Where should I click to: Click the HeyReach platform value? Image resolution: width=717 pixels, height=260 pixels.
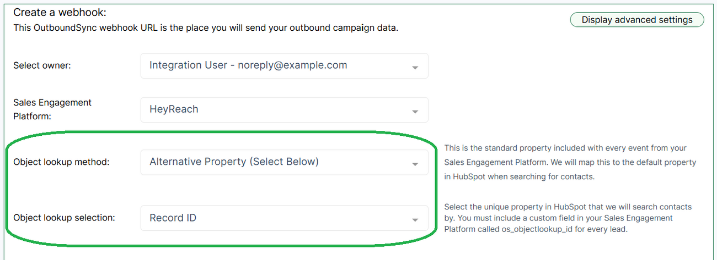(x=174, y=109)
